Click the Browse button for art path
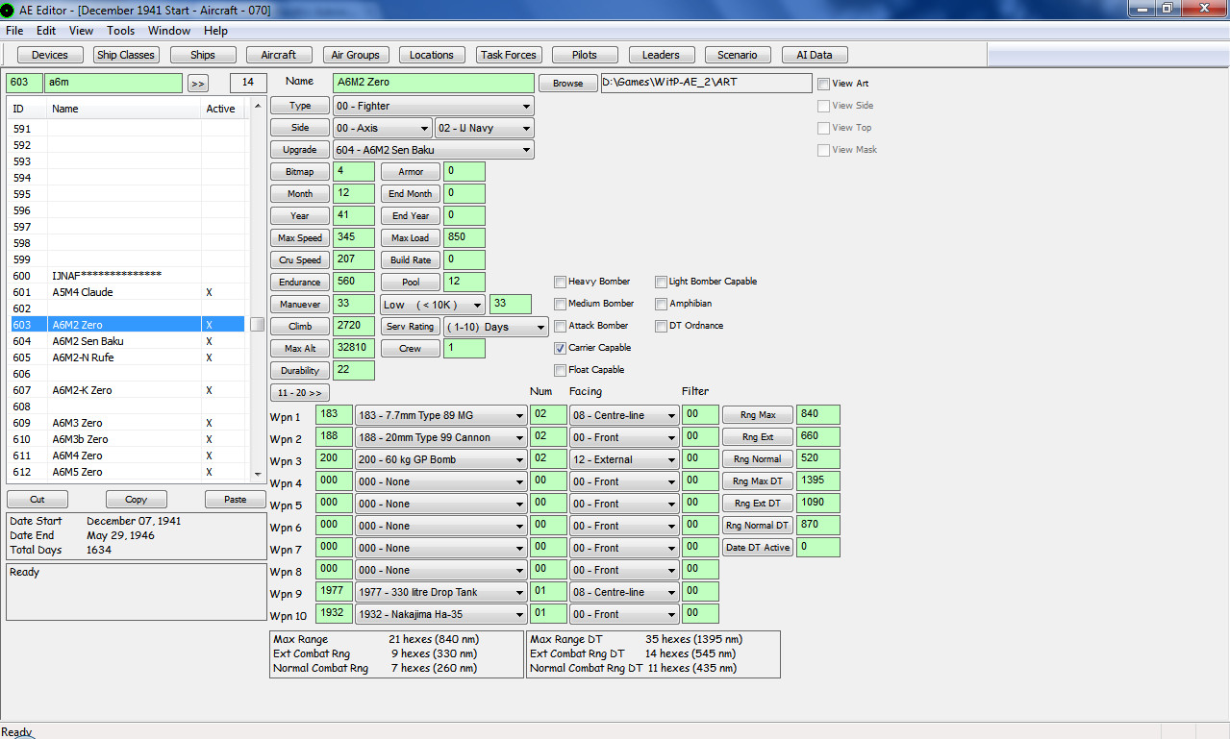 click(568, 84)
